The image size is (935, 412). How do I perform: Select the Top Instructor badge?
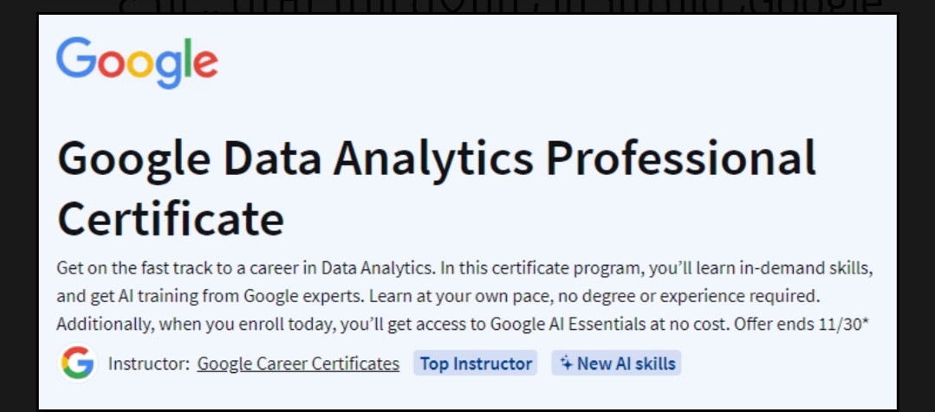(x=475, y=364)
